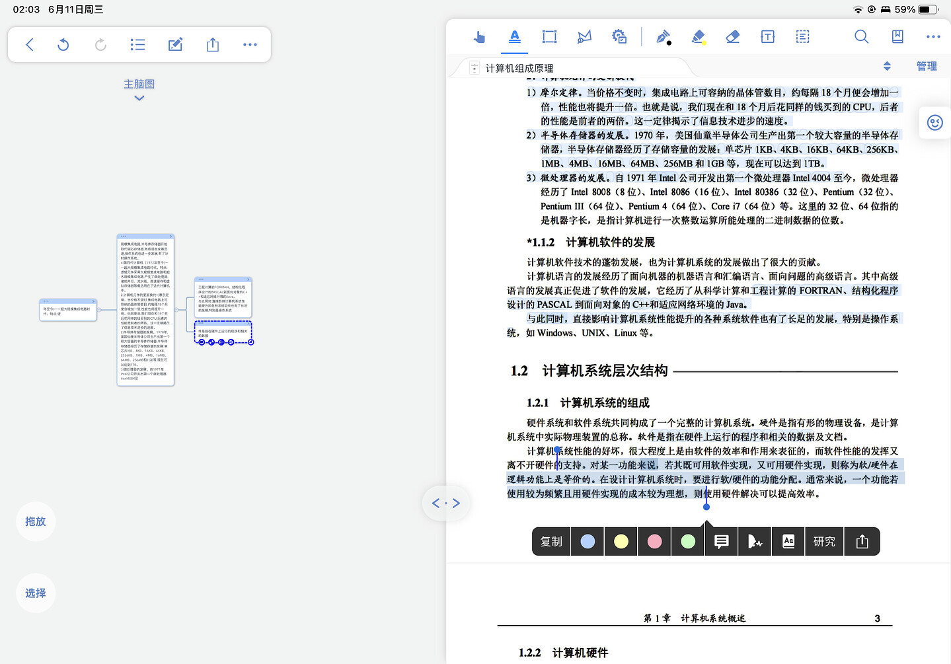Open the 主脑图 mind map title
Viewport: 951px width, 664px height.
click(139, 84)
